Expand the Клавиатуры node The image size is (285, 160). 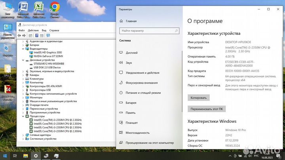(23, 79)
